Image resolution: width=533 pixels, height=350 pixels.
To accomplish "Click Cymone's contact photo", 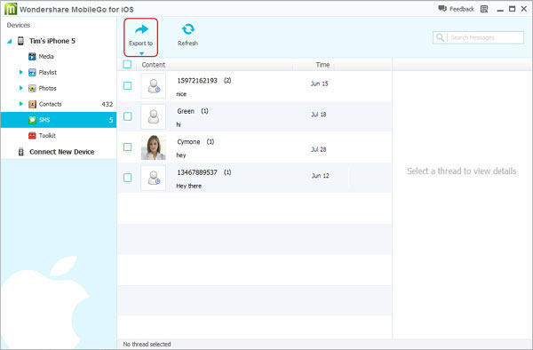I will tap(154, 147).
